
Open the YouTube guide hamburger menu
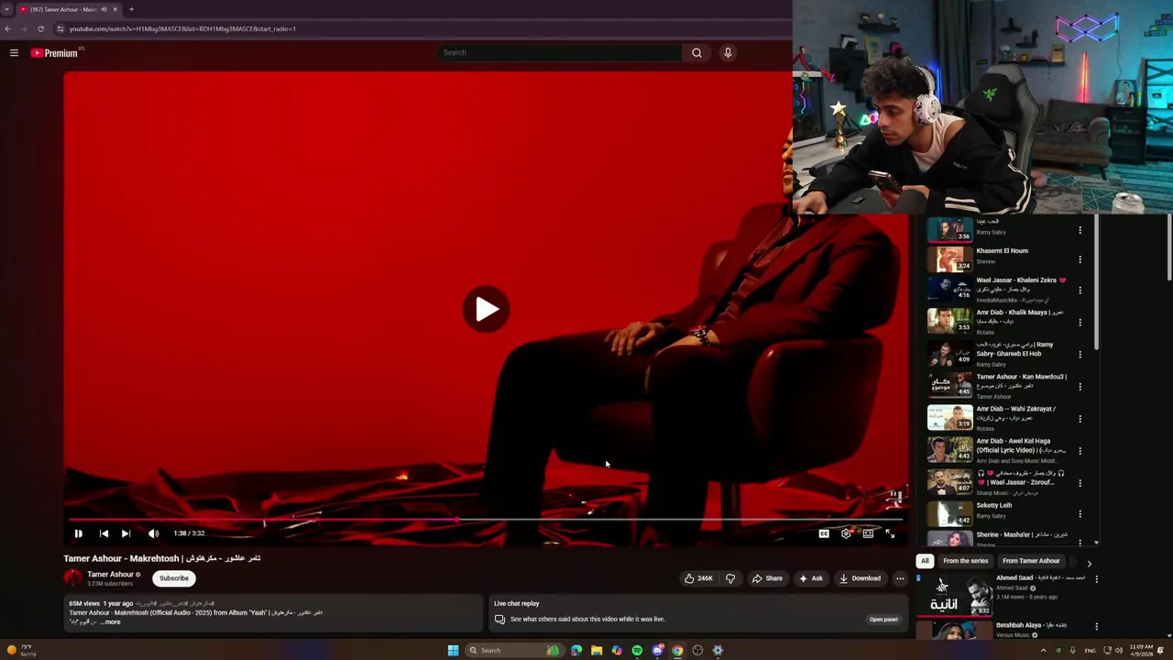click(14, 53)
